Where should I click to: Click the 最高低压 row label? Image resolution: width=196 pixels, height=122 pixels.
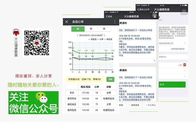[72, 110]
